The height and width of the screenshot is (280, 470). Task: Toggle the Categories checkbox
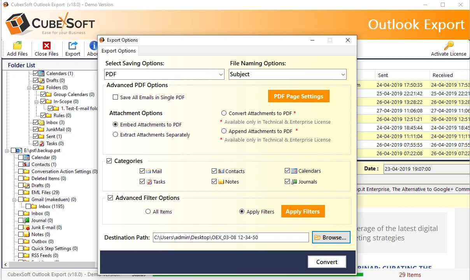[109, 161]
